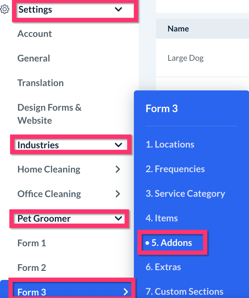Expand the Office Cleaning submenu arrow
The width and height of the screenshot is (249, 298).
click(118, 194)
